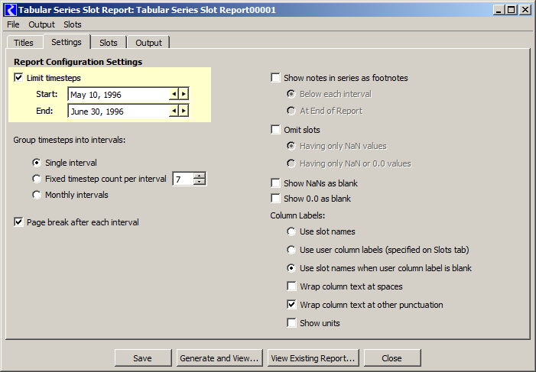Switch to the Output tab

[148, 43]
